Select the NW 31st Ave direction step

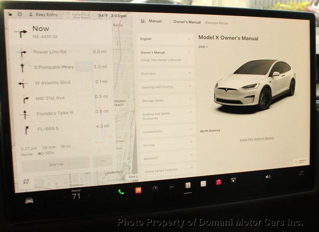[65, 98]
